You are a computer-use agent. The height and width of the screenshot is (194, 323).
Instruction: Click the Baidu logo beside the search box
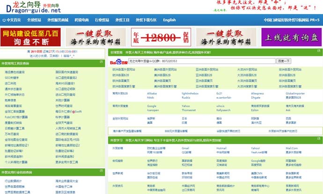[x=118, y=62]
